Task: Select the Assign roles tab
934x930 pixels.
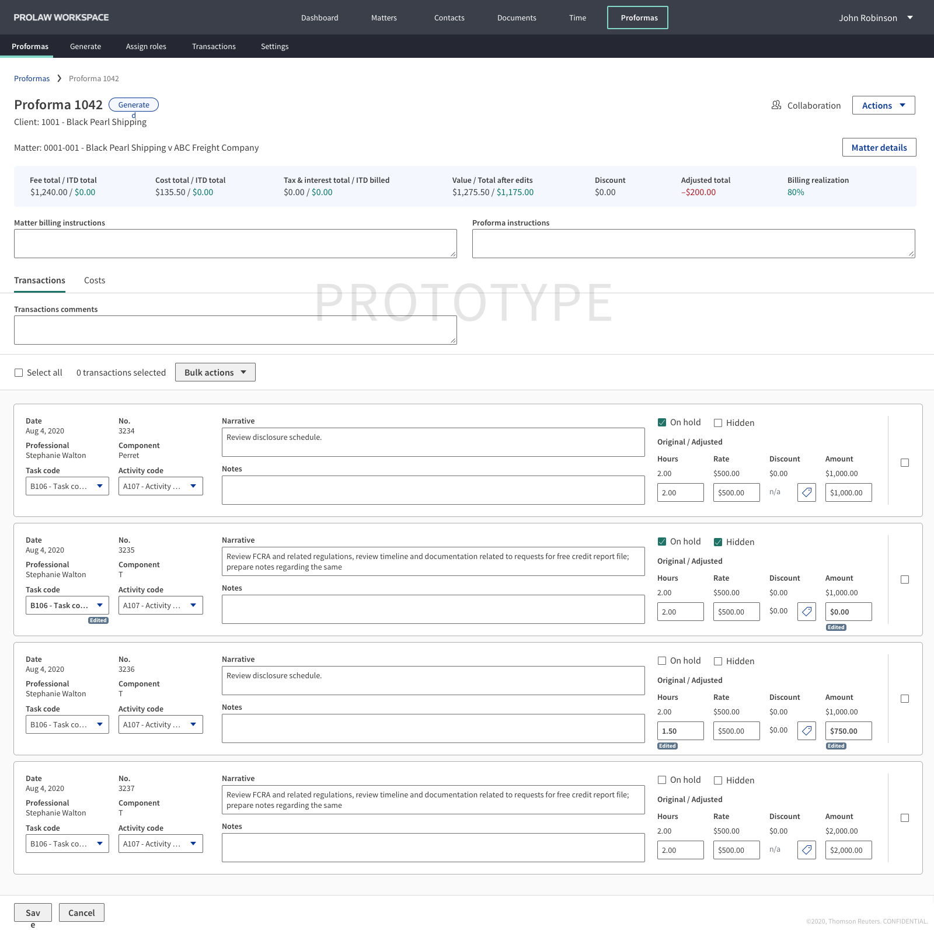Action: point(146,46)
